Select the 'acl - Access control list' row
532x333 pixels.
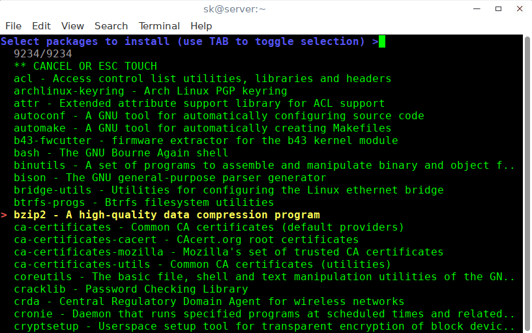203,79
